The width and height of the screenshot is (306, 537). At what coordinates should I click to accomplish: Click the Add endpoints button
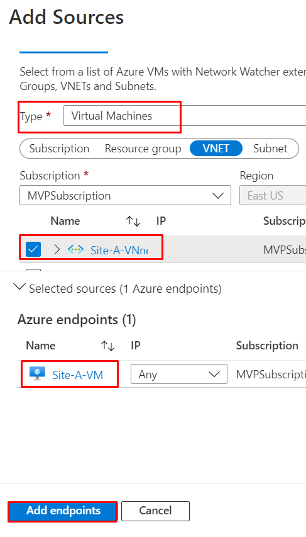coord(63,511)
